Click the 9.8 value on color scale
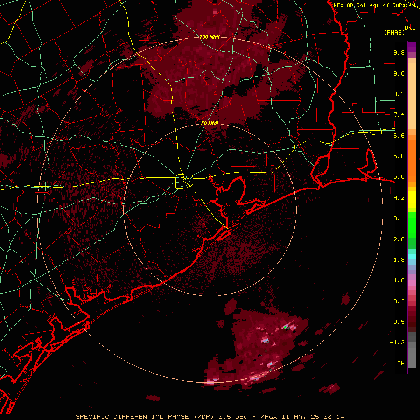 [399, 52]
